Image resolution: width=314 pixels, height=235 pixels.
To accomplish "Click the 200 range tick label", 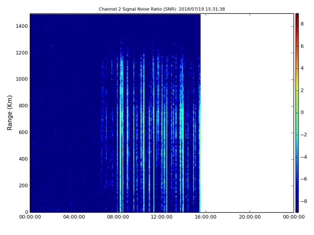I will (23, 185).
